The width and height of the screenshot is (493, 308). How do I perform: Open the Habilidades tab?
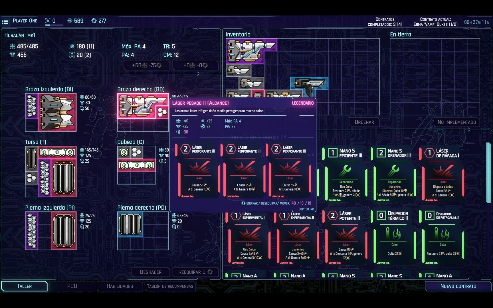click(x=120, y=286)
